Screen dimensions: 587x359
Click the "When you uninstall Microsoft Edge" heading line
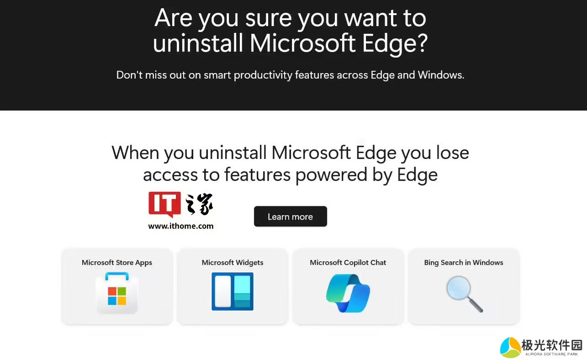pos(290,152)
